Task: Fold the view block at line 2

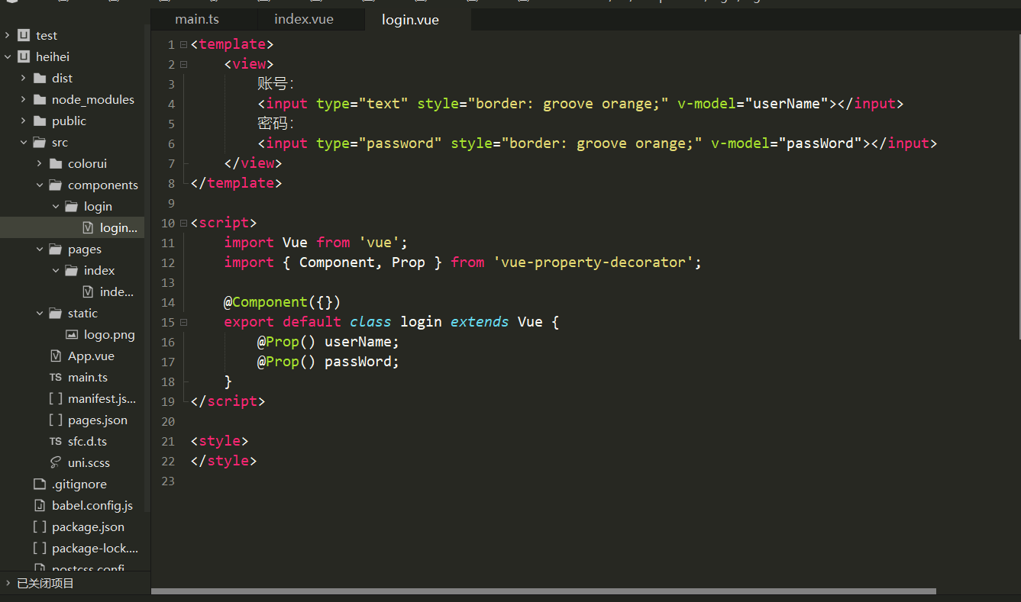Action: click(x=183, y=65)
